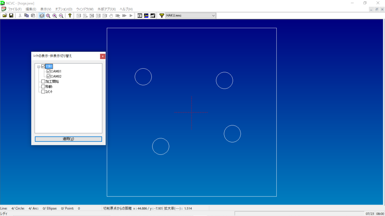Viewport: 385px width, 216px height.
Task: Click the red crosshair origin marker
Action: (x=191, y=112)
